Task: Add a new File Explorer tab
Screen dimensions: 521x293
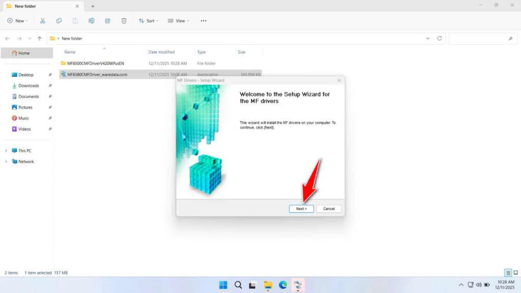Action: point(93,6)
